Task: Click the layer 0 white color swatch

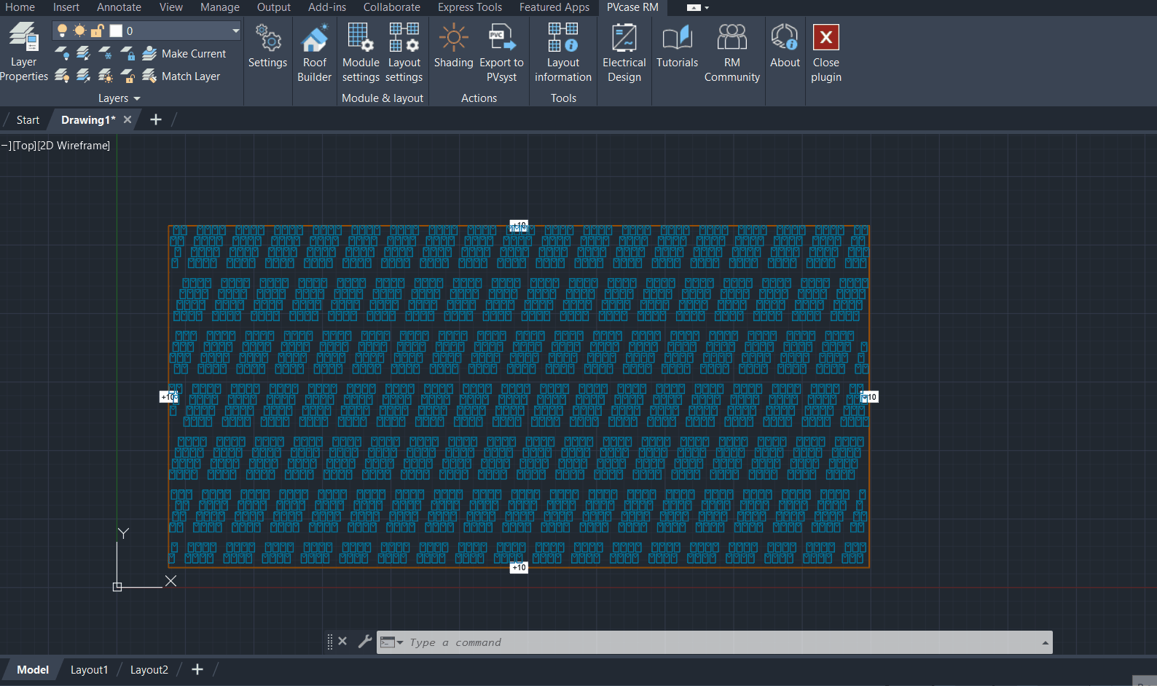Action: click(116, 31)
